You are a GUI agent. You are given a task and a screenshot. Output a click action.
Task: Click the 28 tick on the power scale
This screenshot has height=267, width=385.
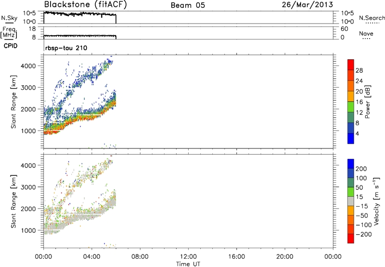(x=359, y=70)
